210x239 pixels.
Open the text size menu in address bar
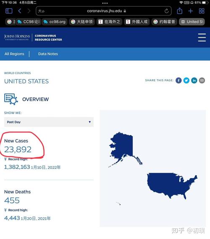pyautogui.click(x=41, y=11)
